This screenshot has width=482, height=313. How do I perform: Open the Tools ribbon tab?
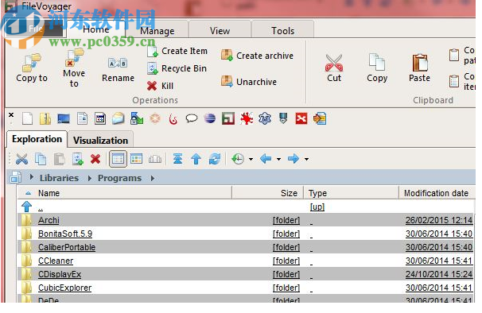click(283, 30)
